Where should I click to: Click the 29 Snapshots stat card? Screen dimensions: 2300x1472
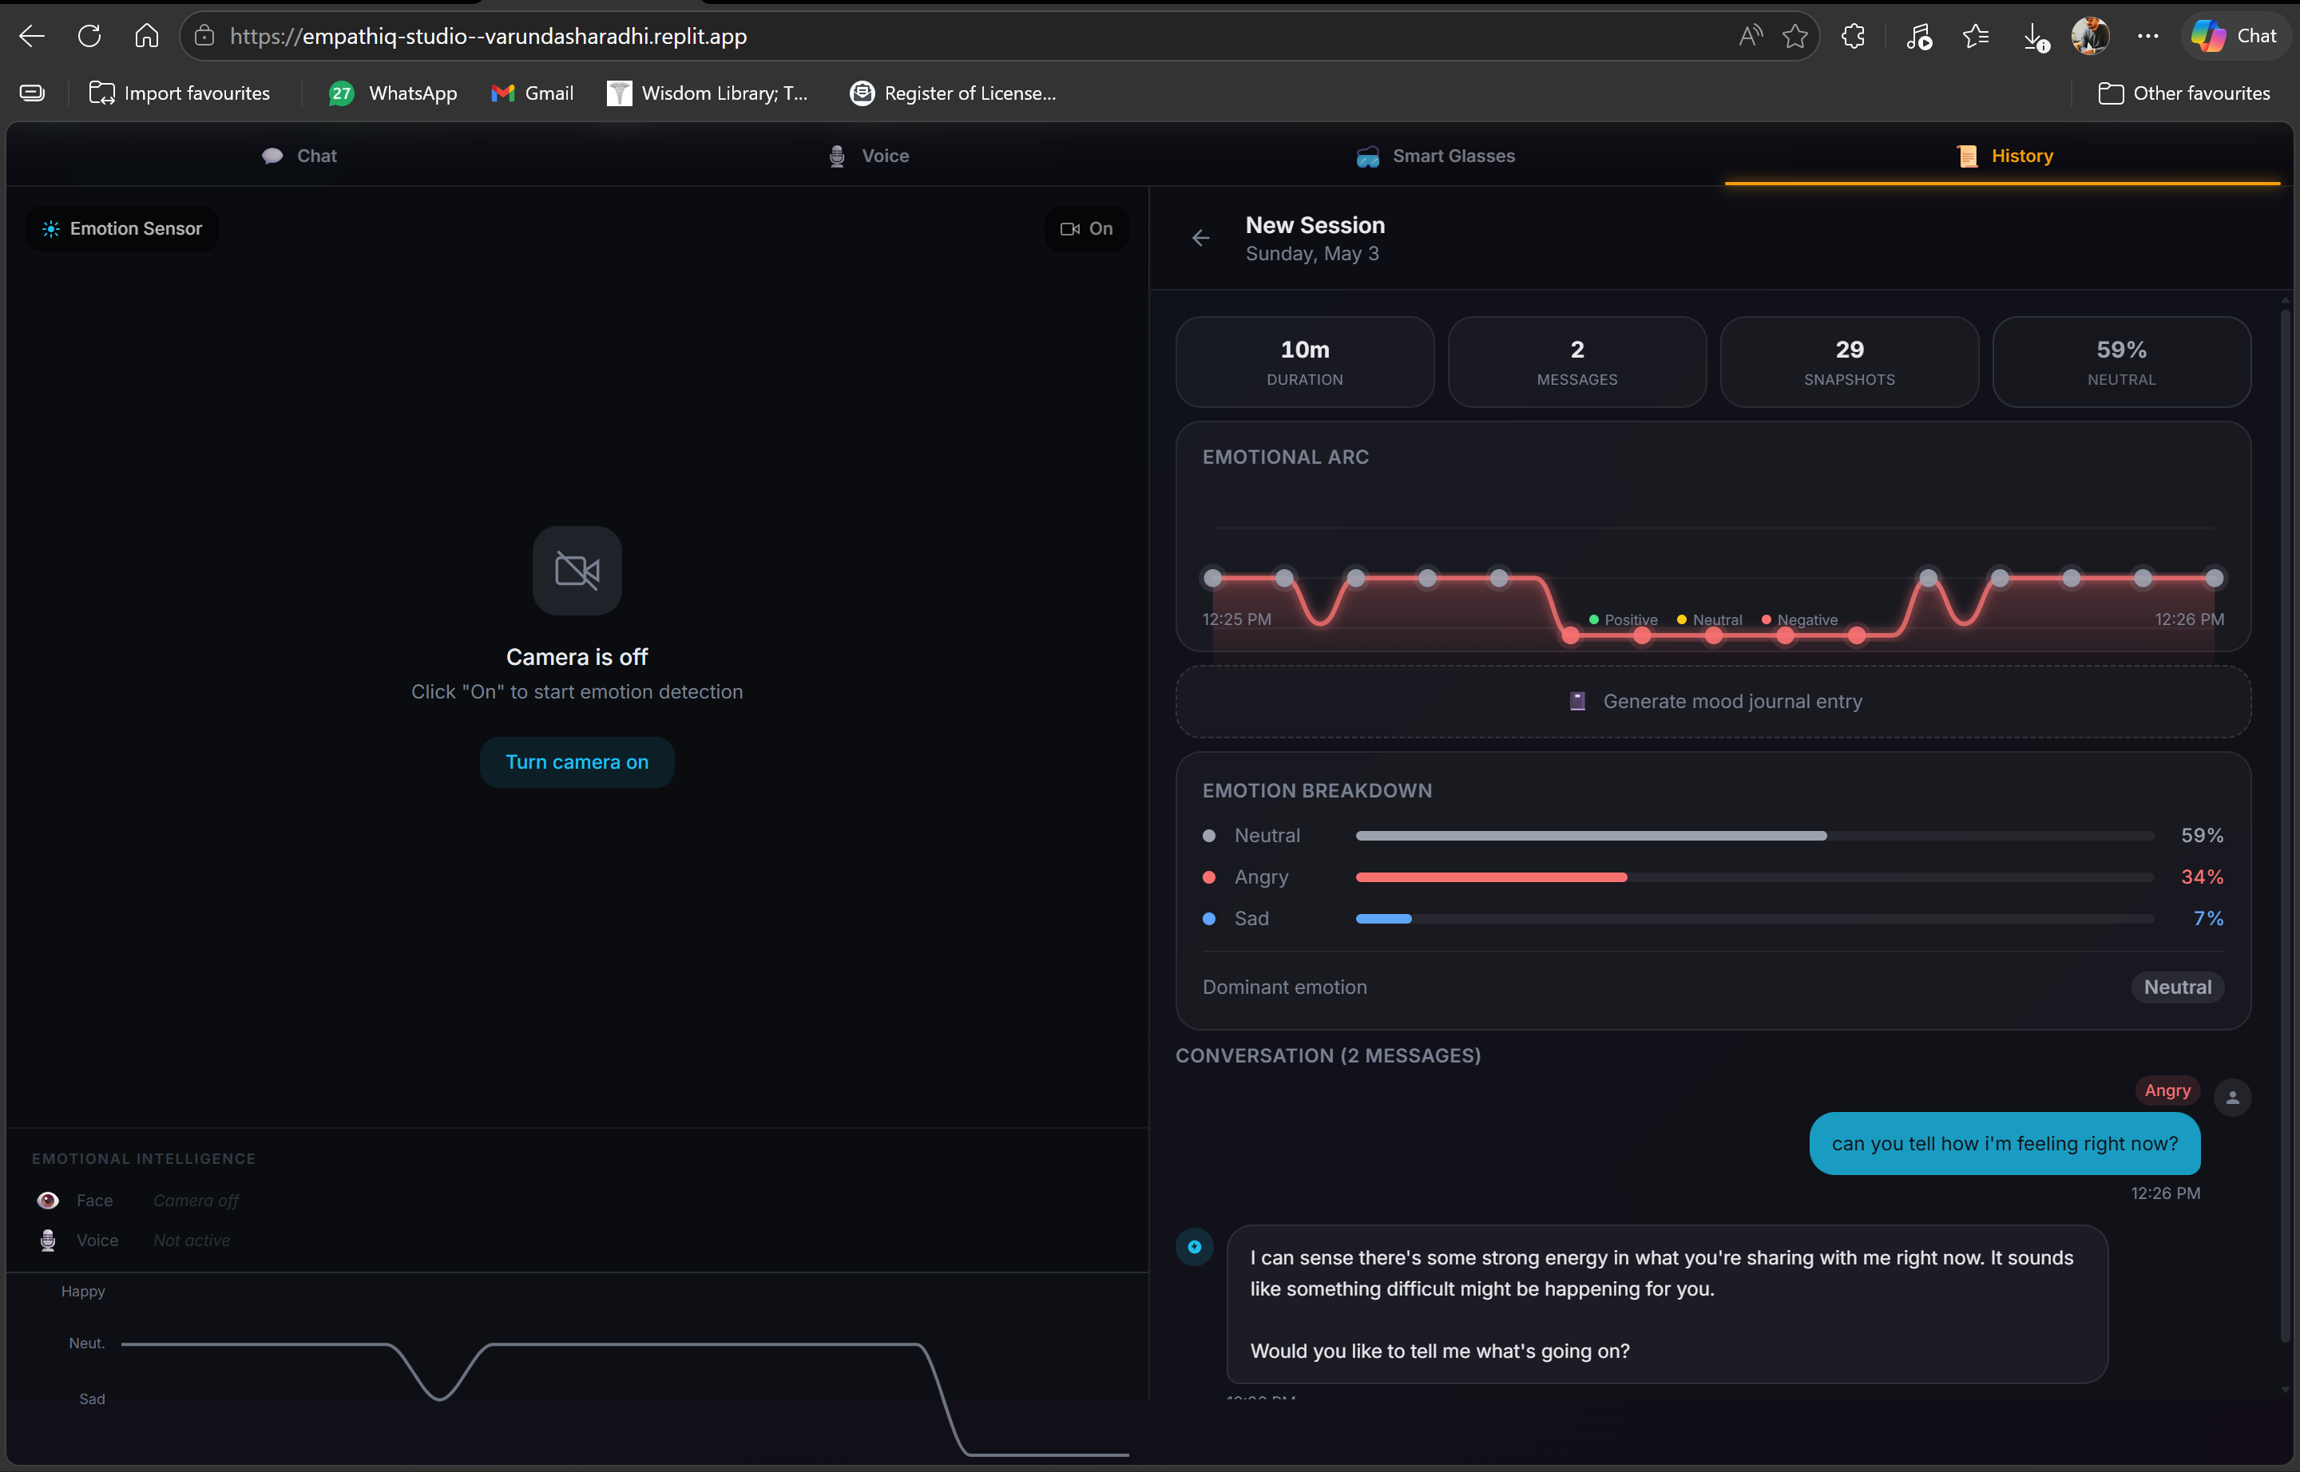[1849, 362]
